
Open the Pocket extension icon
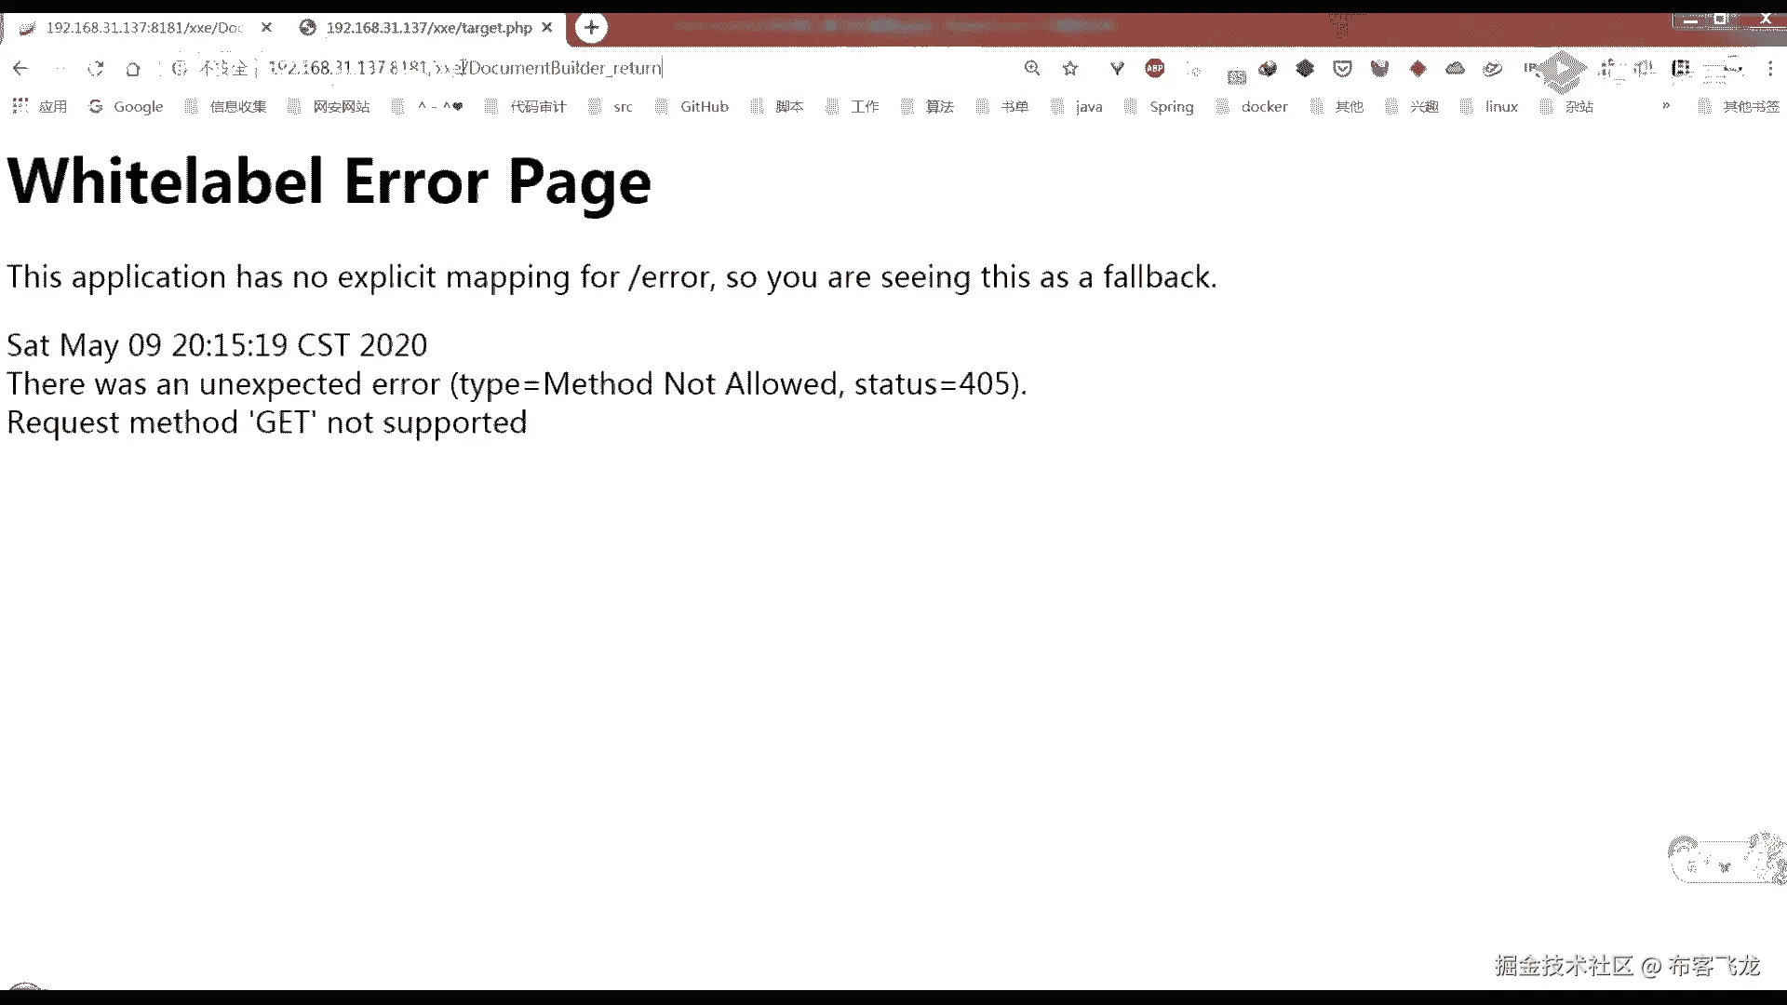coord(1342,68)
